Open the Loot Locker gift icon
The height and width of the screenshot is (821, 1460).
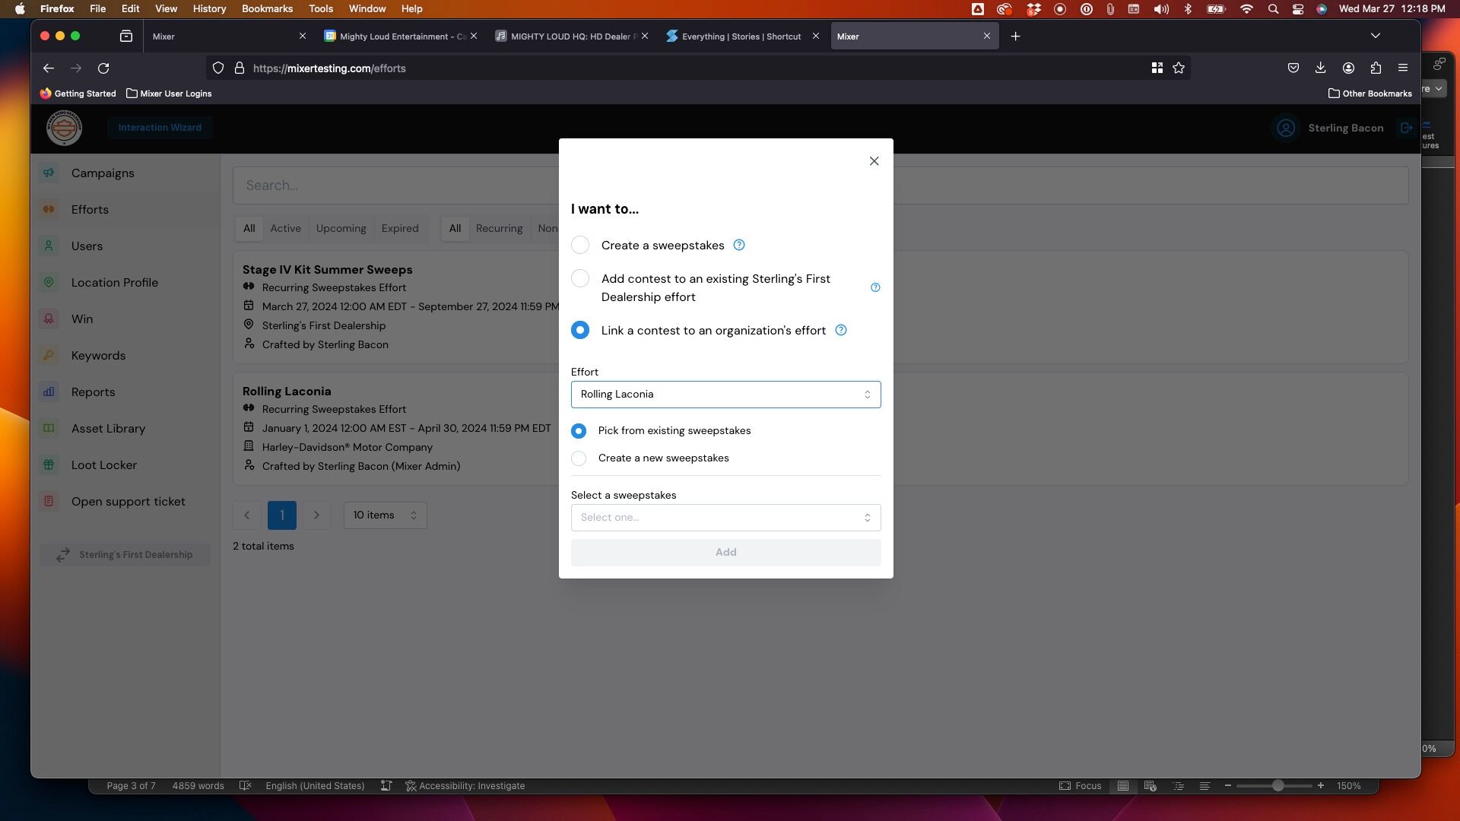pyautogui.click(x=49, y=465)
